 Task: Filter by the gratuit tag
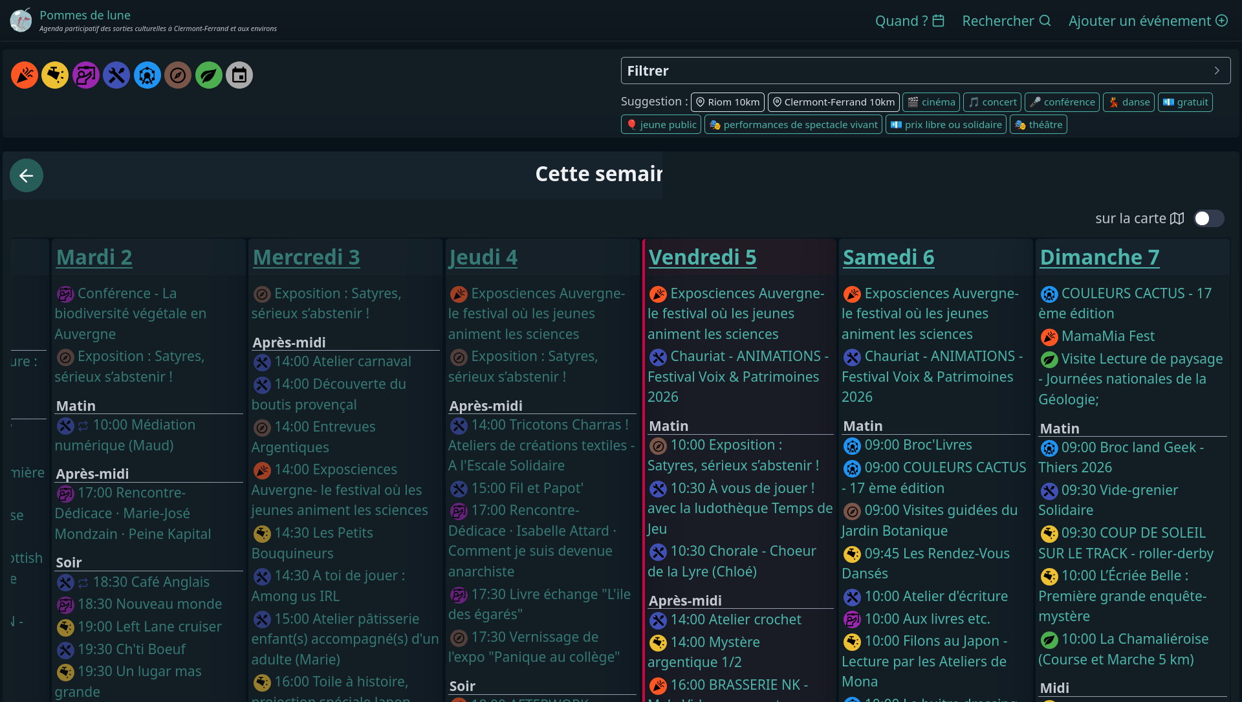1185,102
